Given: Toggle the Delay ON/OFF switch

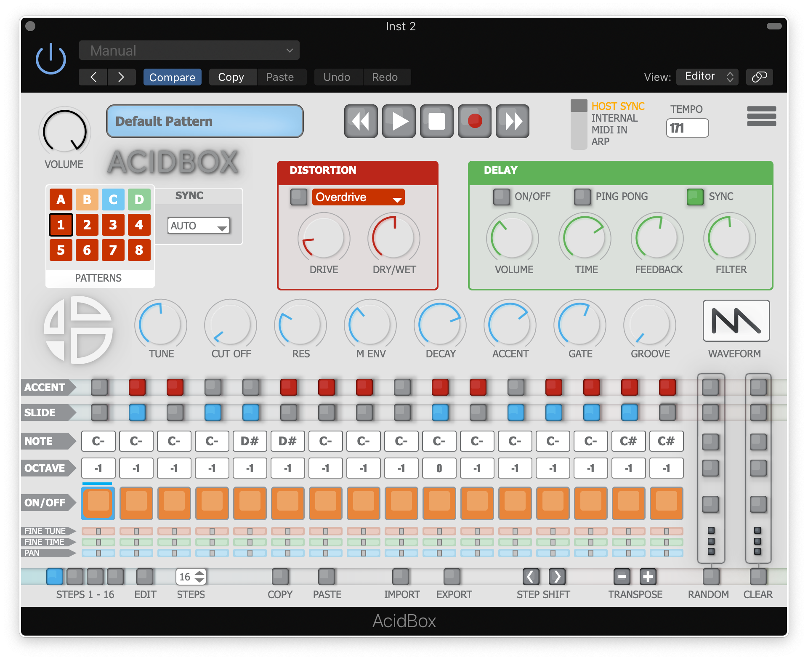Looking at the screenshot, I should (501, 197).
